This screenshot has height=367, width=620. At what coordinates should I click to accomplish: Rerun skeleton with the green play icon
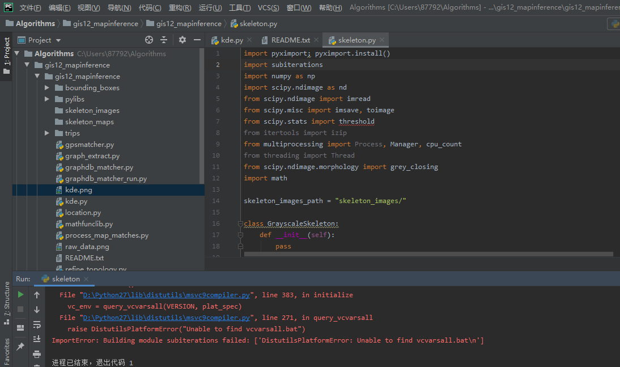20,294
